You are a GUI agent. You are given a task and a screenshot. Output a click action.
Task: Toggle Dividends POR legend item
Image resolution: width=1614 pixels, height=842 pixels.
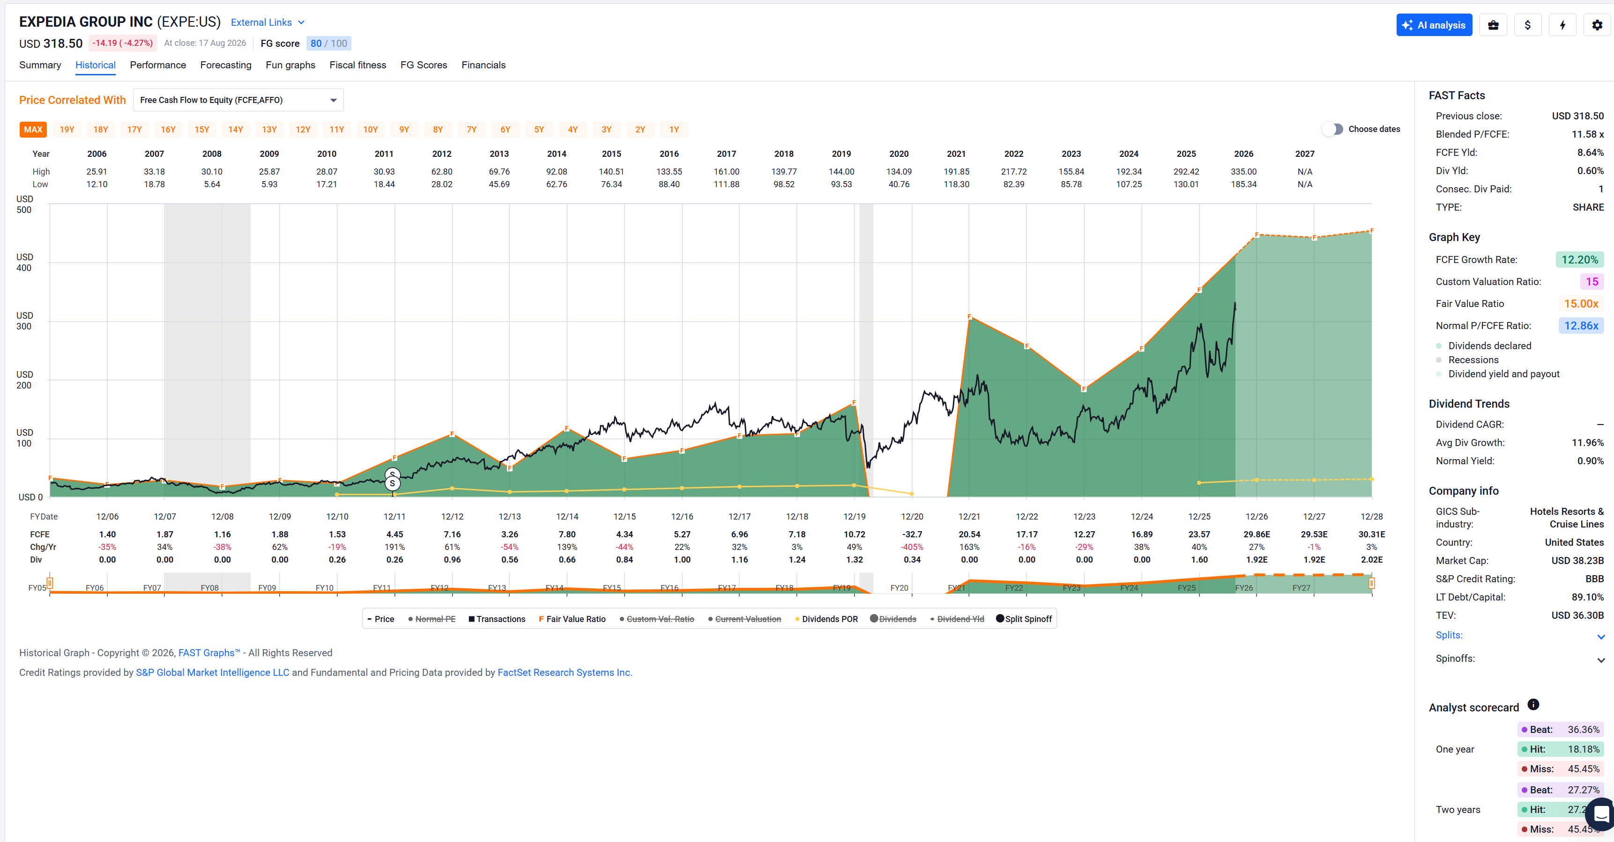[826, 619]
